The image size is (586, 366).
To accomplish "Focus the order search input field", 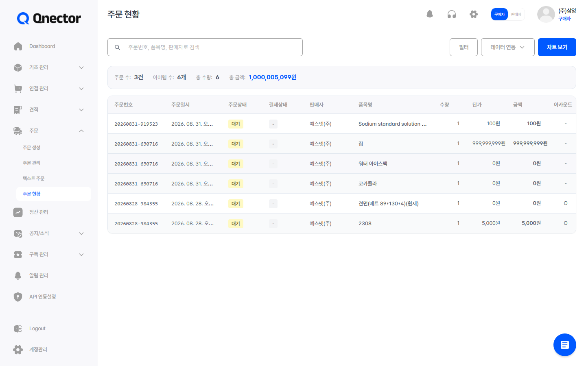I will pyautogui.click(x=205, y=47).
